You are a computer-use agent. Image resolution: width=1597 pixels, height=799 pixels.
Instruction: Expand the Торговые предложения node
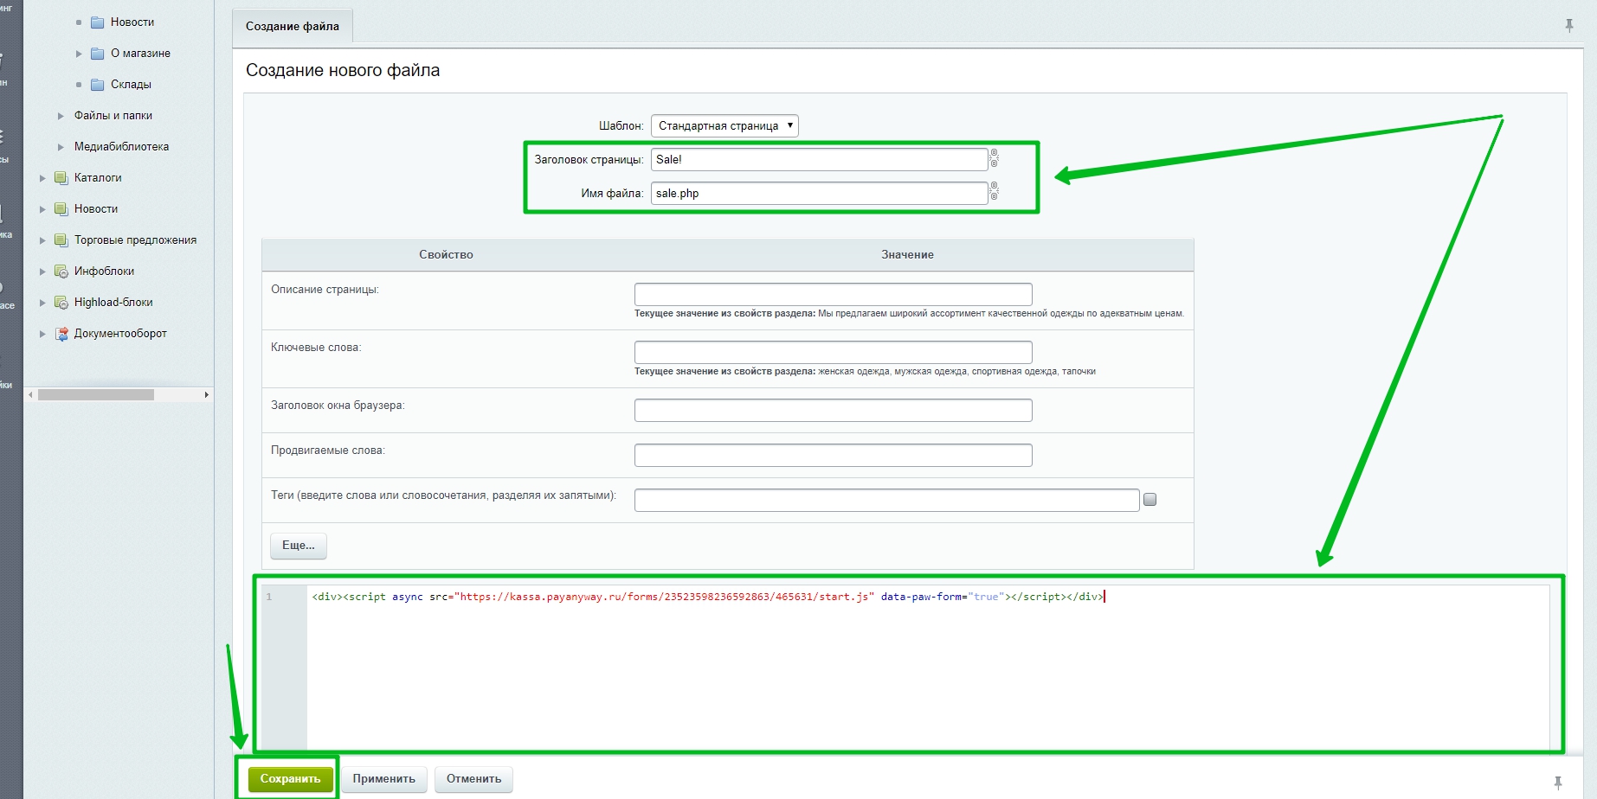[42, 240]
